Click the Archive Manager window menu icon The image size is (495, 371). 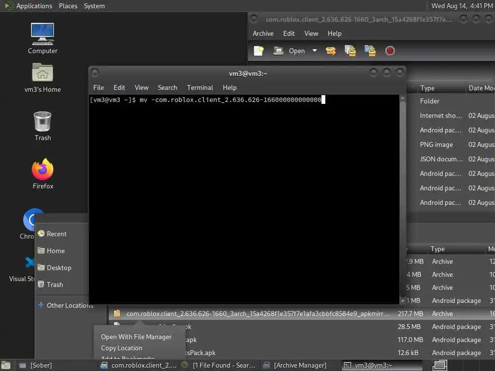(x=254, y=19)
